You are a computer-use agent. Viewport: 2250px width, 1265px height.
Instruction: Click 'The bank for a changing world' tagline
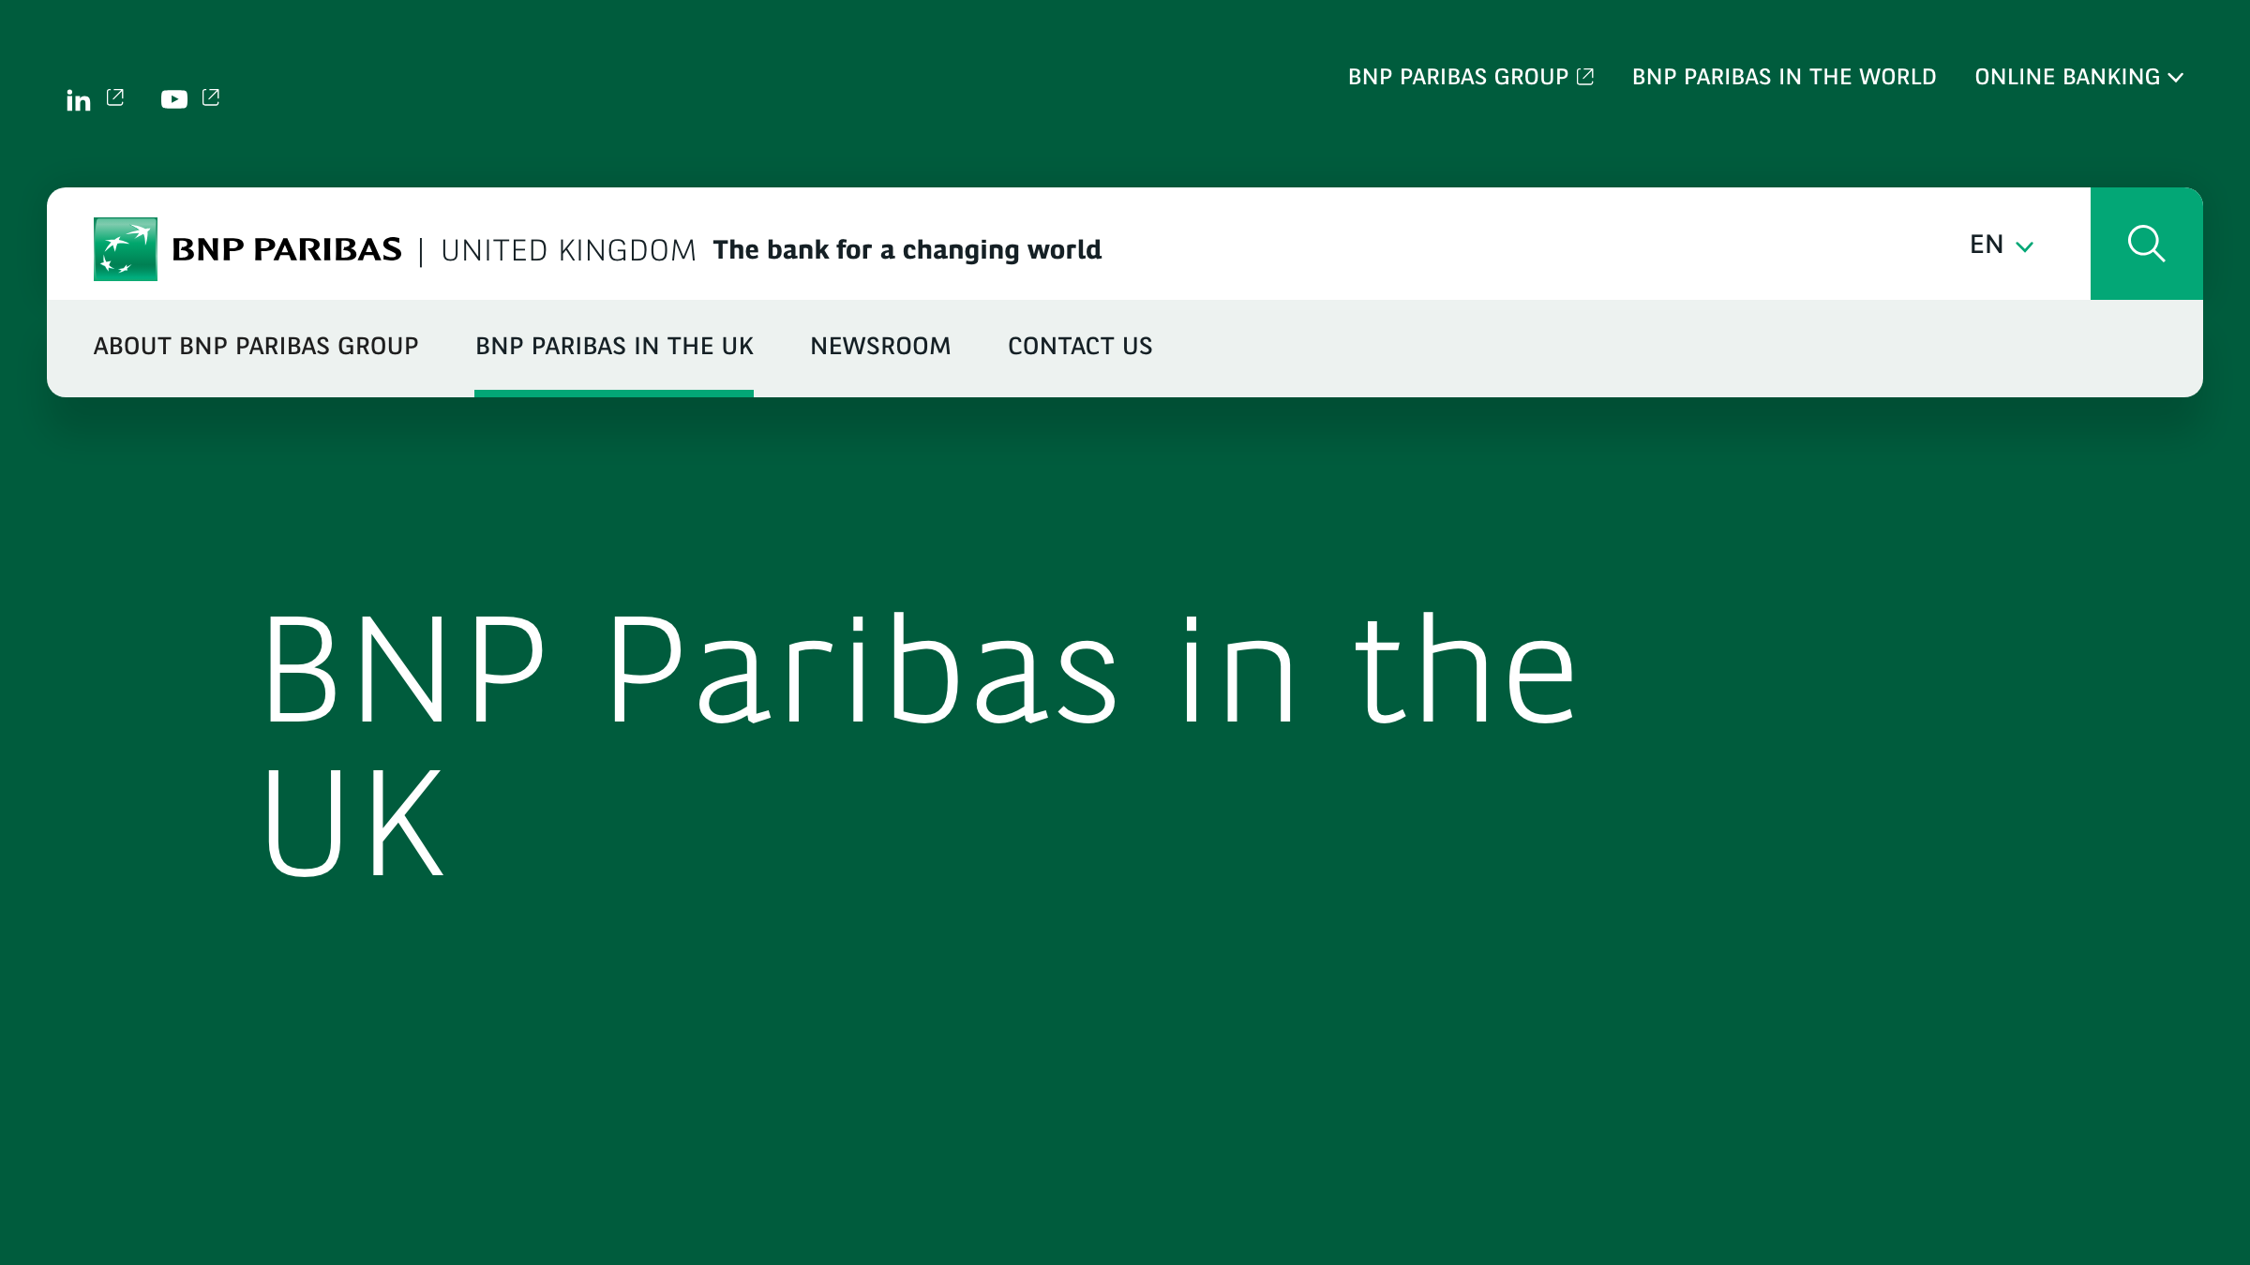pos(907,250)
